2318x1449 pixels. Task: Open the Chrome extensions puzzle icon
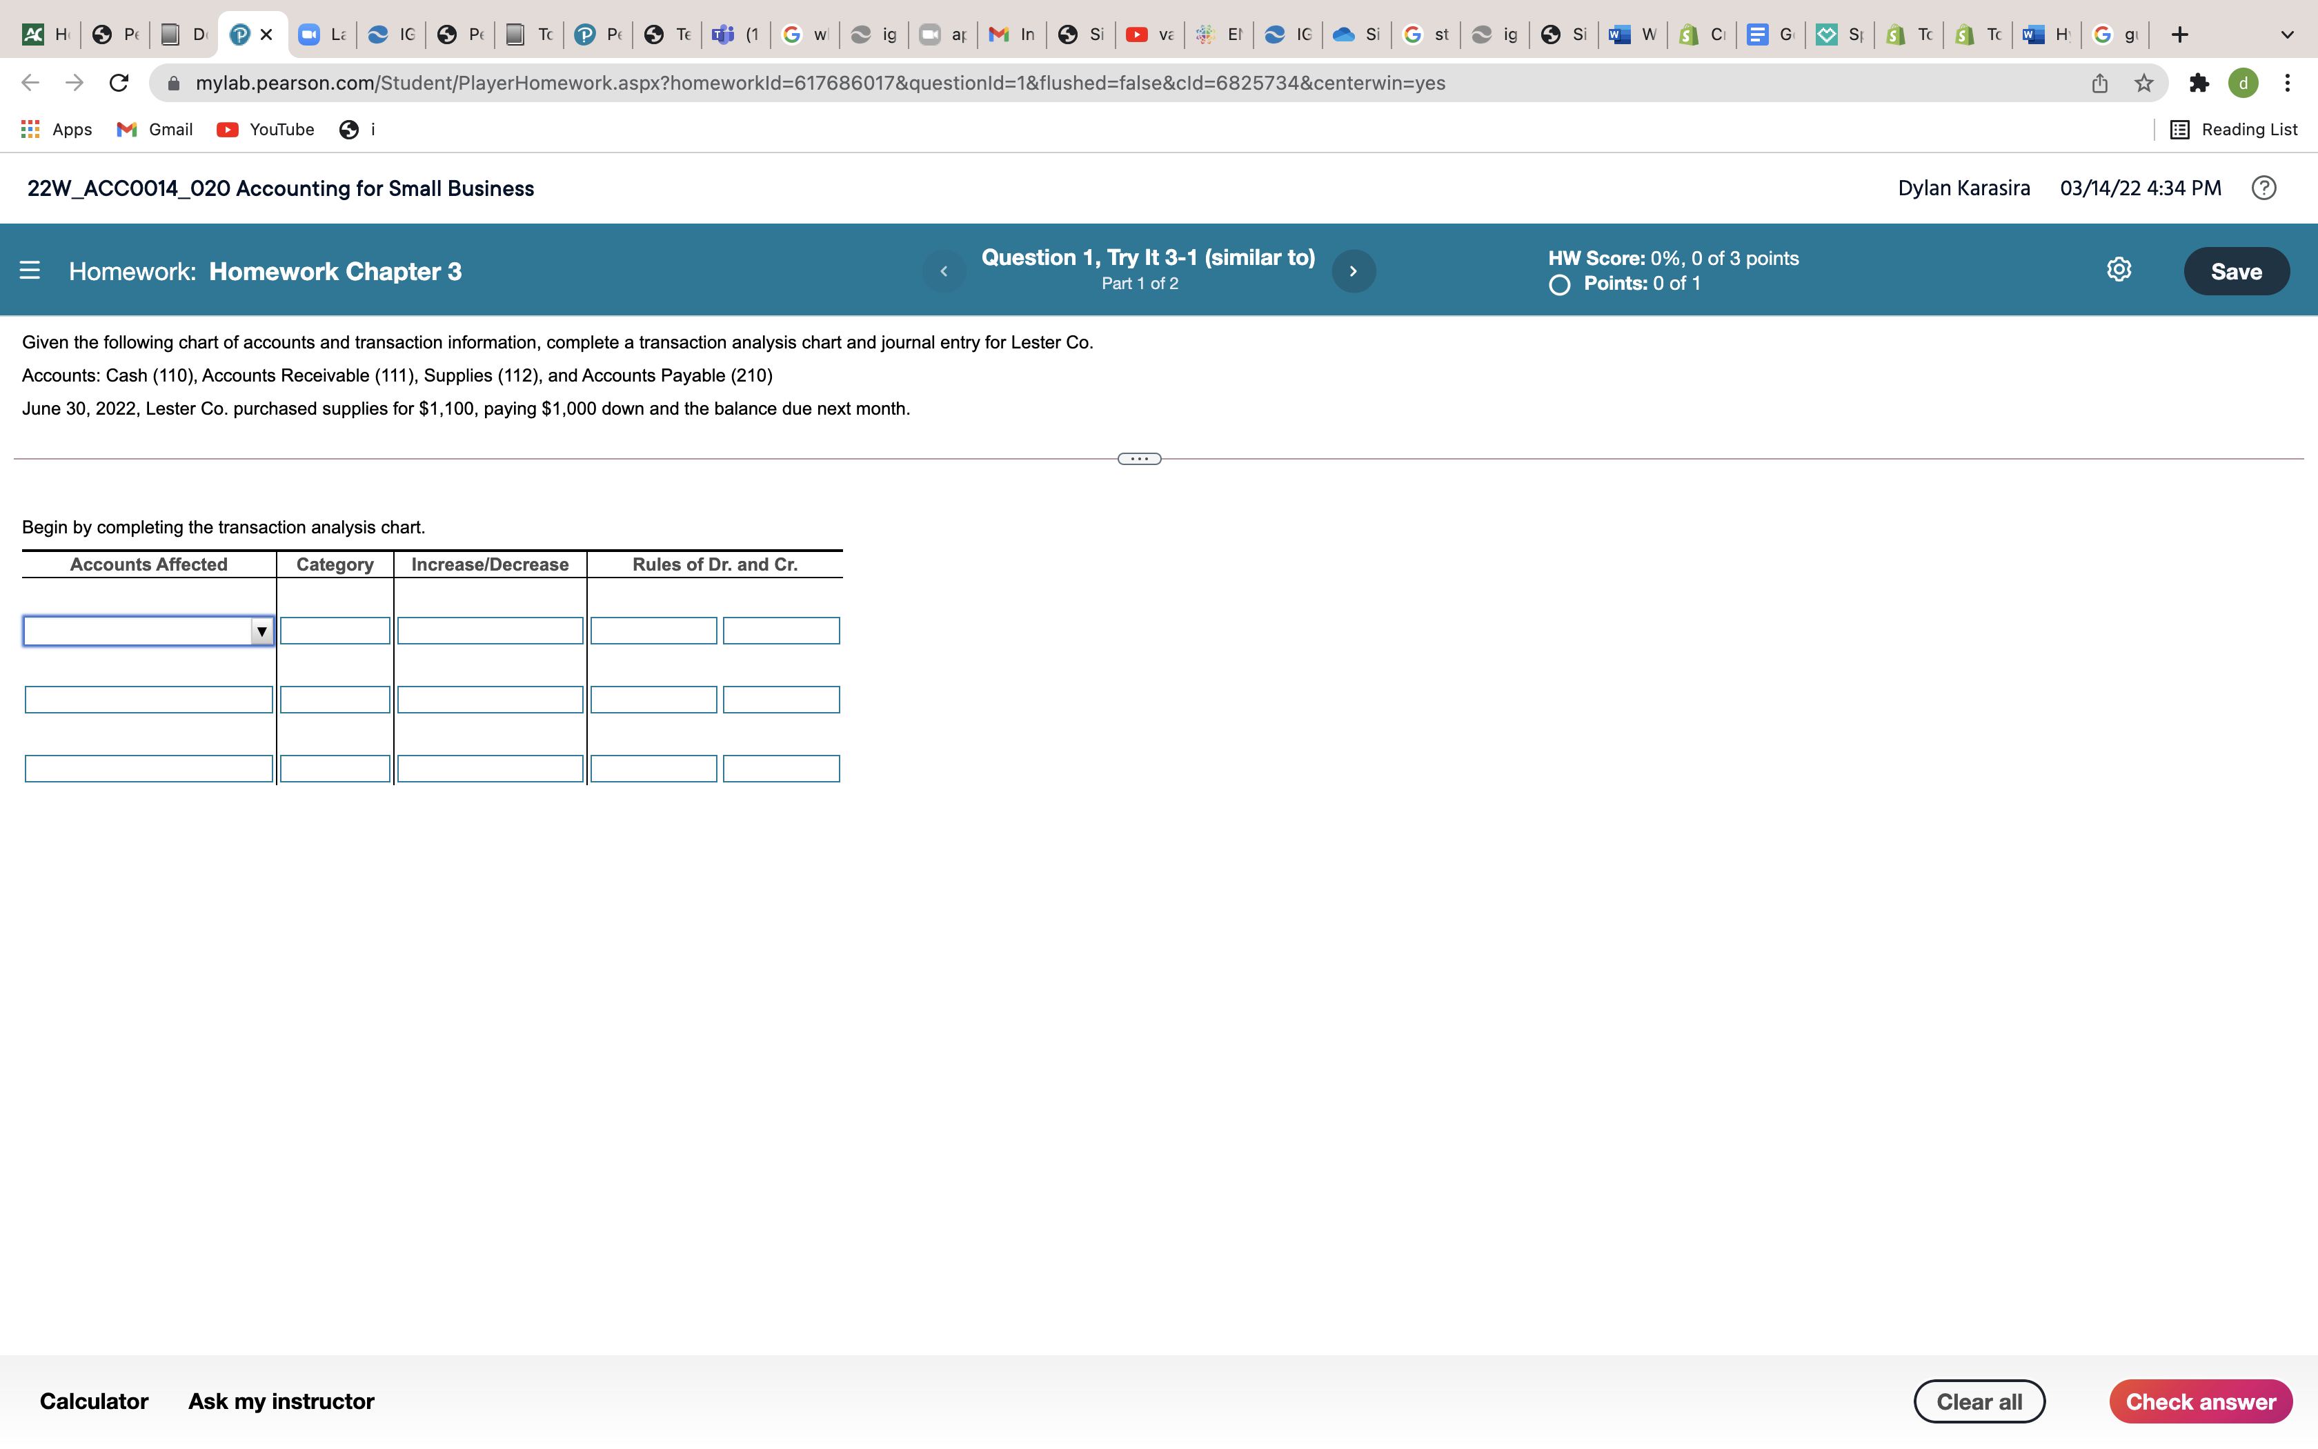2198,83
